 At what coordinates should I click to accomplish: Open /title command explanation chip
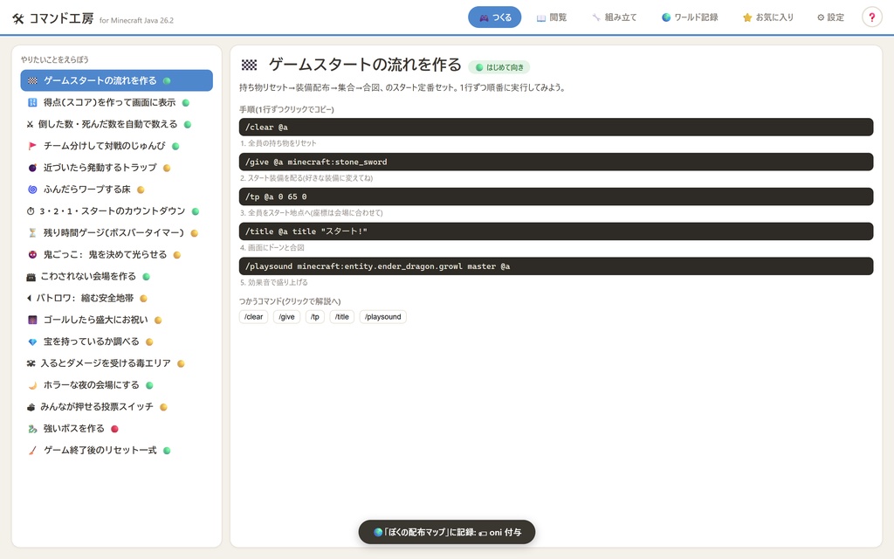tap(342, 317)
